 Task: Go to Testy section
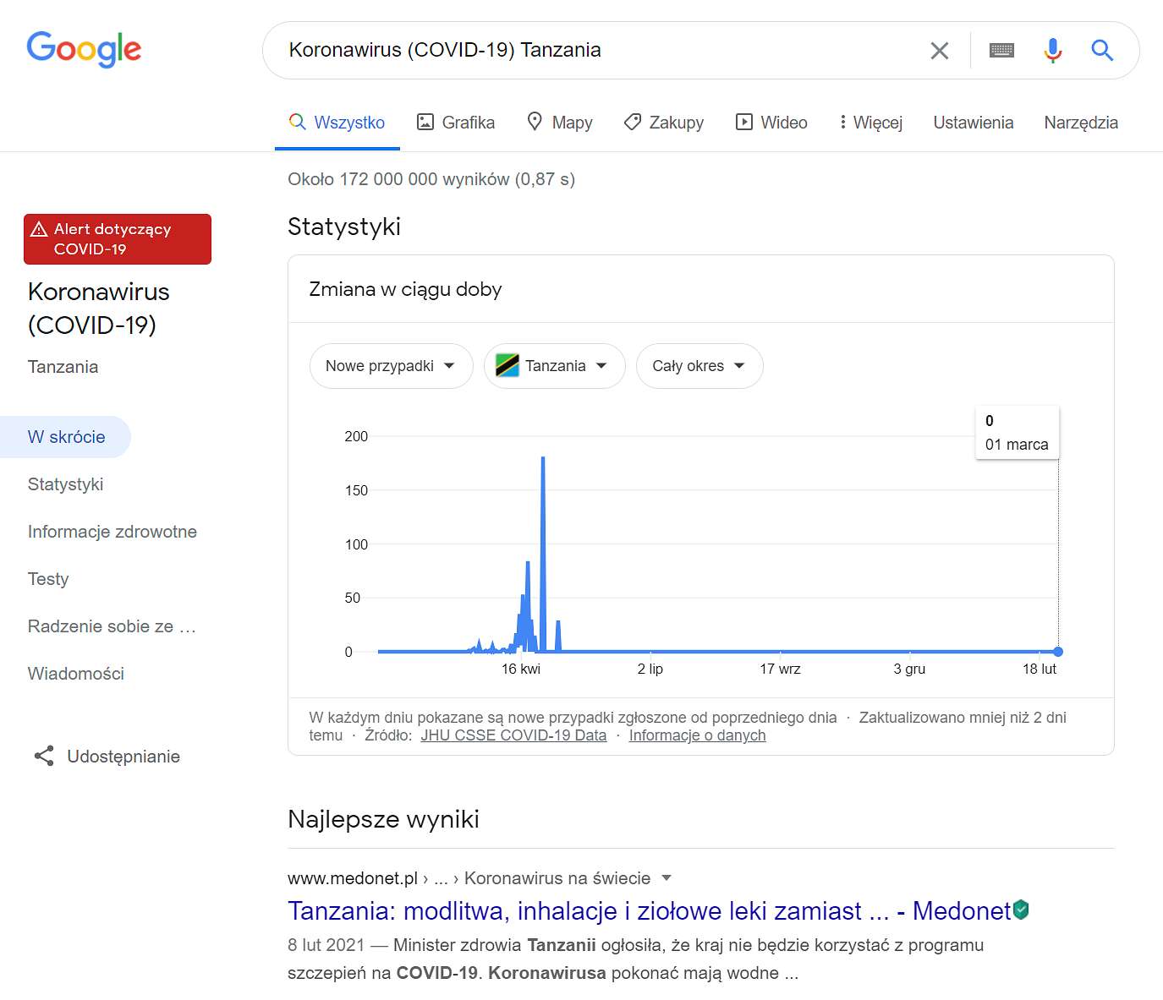pyautogui.click(x=48, y=579)
